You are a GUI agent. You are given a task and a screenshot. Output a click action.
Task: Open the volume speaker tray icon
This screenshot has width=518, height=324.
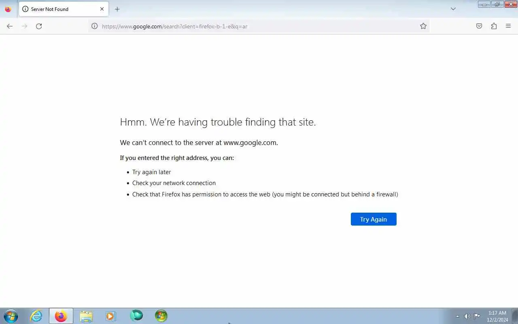467,316
